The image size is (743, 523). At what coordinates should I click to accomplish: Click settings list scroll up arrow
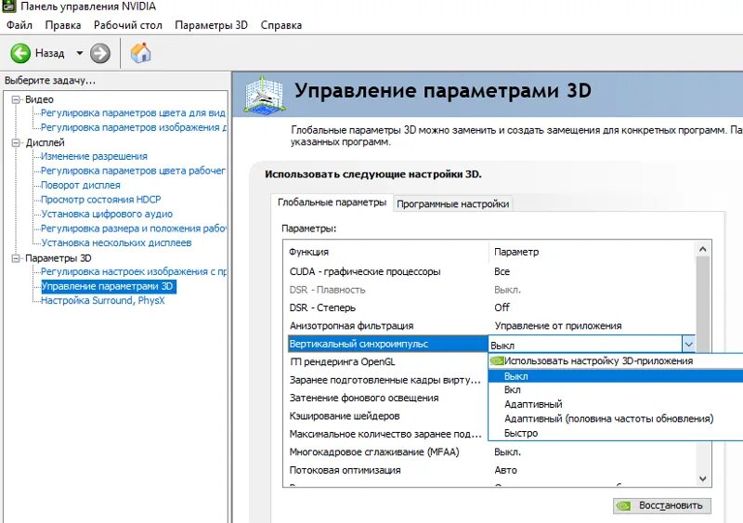click(703, 249)
